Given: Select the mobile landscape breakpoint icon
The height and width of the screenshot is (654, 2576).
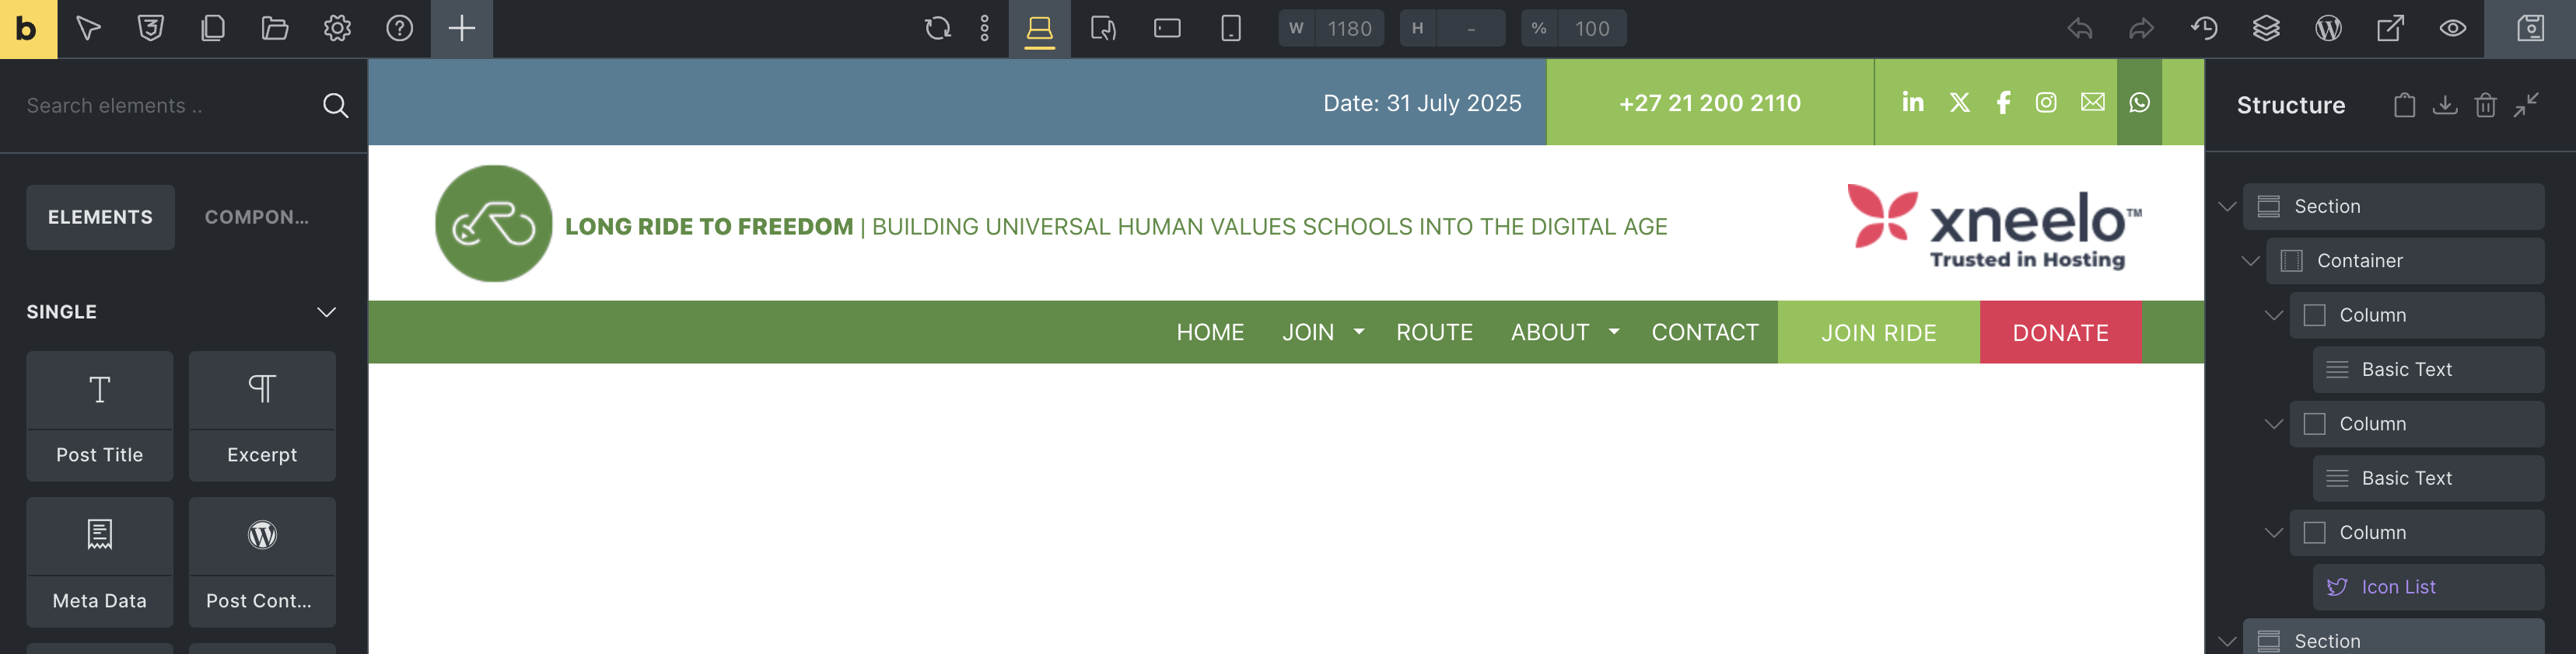Looking at the screenshot, I should pos(1167,29).
